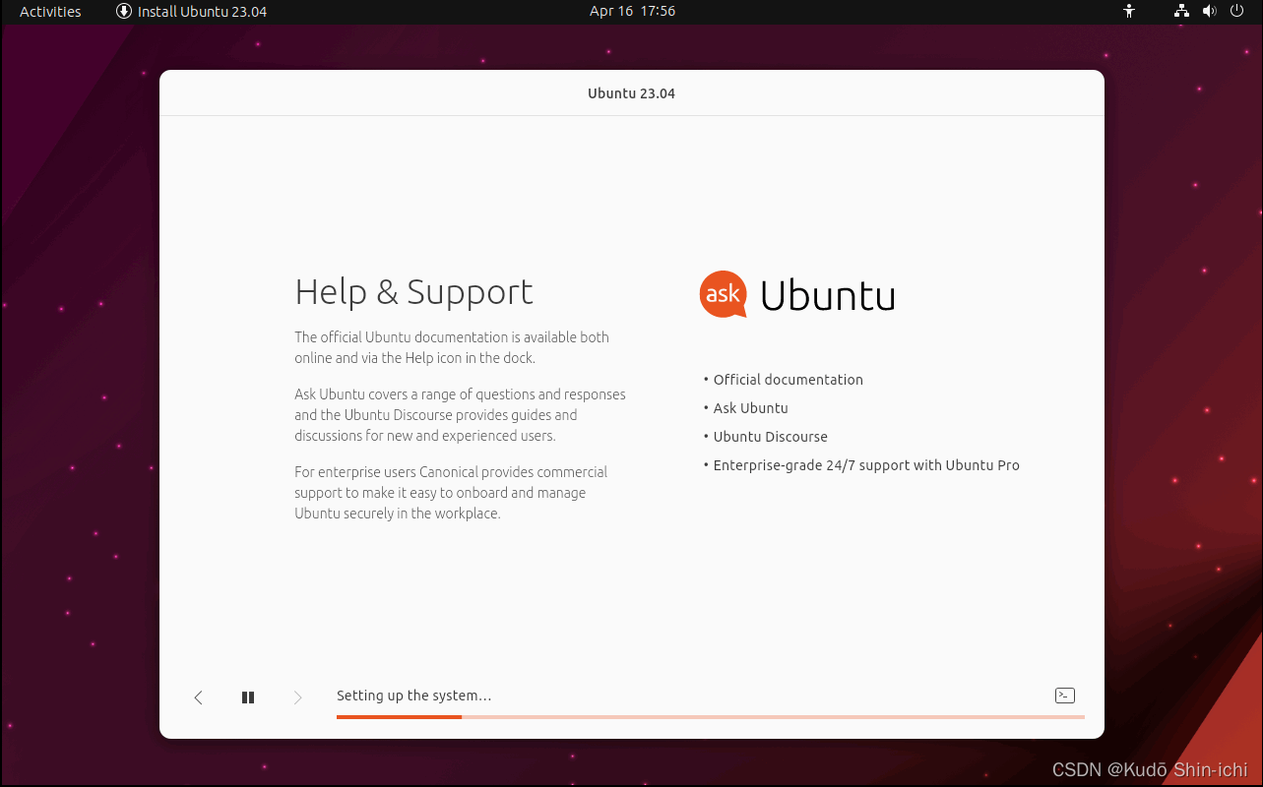The width and height of the screenshot is (1263, 787).
Task: Click the Ubuntu 23.04 title bar
Action: pyautogui.click(x=631, y=92)
